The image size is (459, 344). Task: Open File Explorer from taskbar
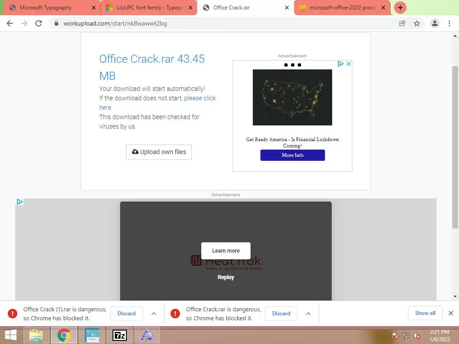[x=36, y=335]
